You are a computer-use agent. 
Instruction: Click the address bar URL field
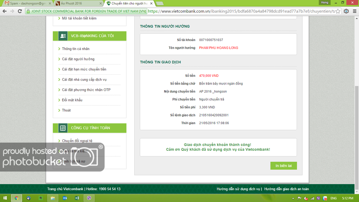241,11
